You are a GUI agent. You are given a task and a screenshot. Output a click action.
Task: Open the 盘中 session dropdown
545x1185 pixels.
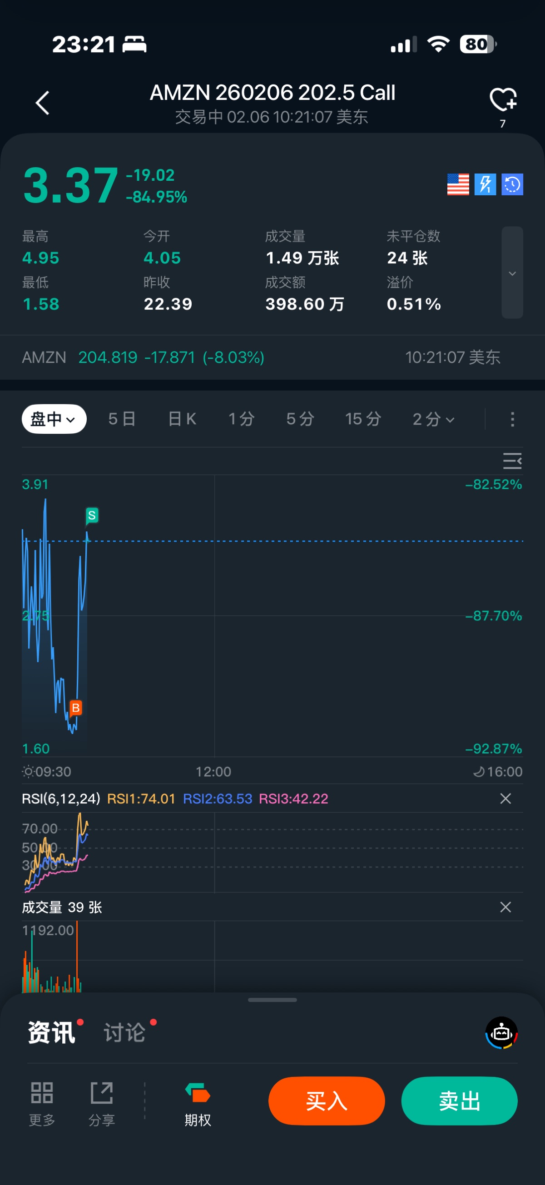coord(54,419)
